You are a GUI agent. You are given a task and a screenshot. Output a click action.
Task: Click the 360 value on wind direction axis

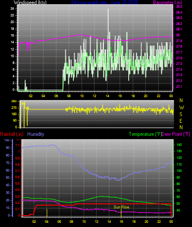pos(14,101)
